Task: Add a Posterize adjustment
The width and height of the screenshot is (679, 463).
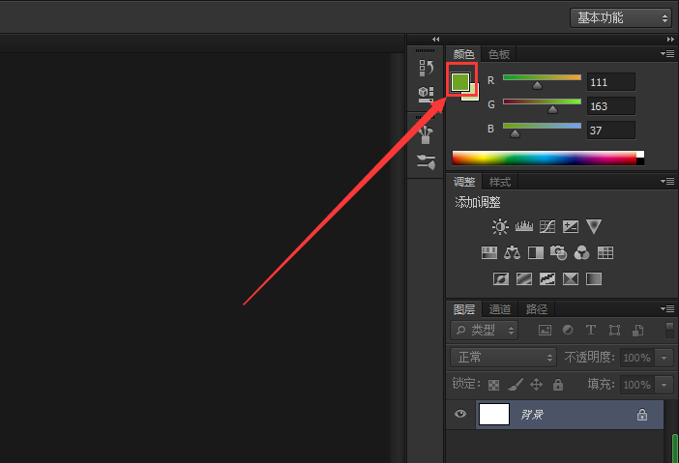Action: tap(524, 279)
